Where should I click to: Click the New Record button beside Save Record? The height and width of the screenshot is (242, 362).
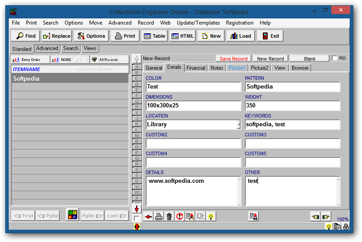[x=270, y=59]
